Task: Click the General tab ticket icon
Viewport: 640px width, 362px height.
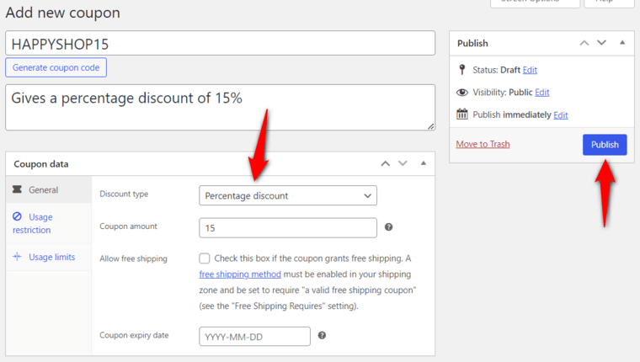Action: (17, 189)
